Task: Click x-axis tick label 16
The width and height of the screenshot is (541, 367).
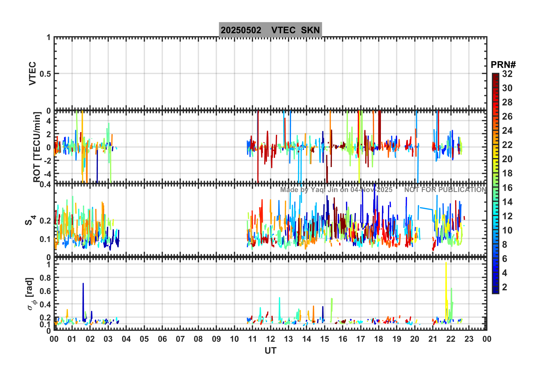Action: pos(343,339)
